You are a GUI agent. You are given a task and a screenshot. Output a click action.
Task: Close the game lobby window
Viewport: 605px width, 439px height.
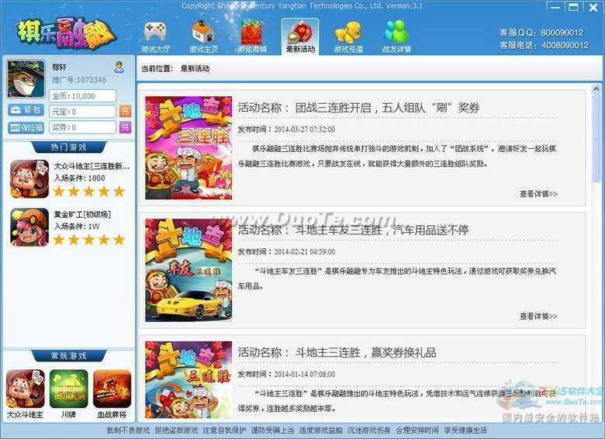593,6
